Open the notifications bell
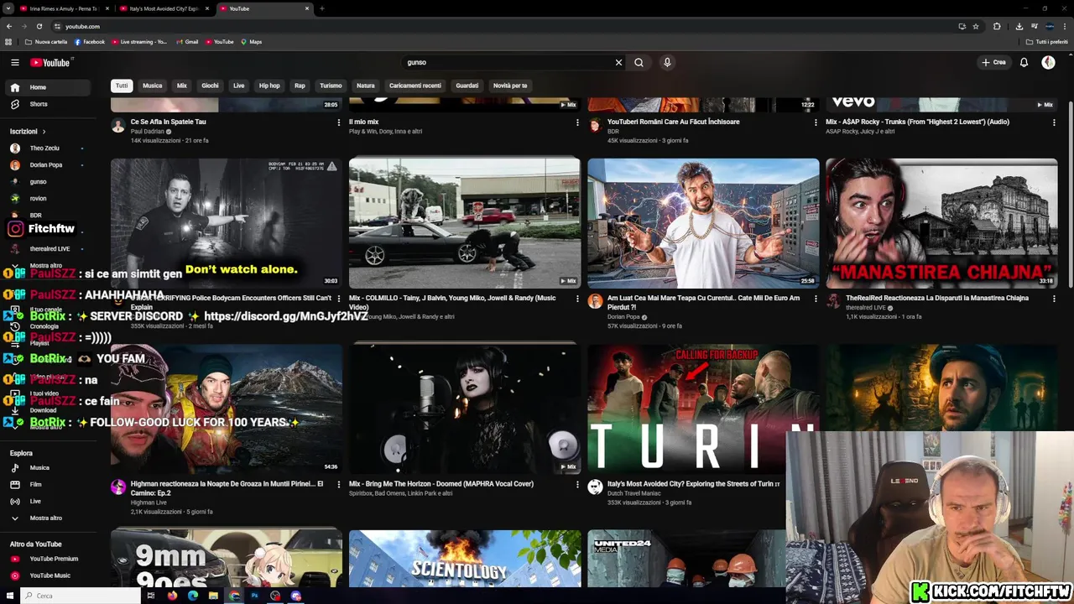 click(1024, 62)
